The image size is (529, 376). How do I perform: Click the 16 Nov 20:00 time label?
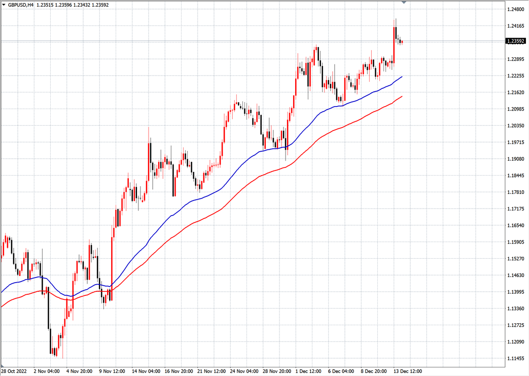tap(179, 371)
